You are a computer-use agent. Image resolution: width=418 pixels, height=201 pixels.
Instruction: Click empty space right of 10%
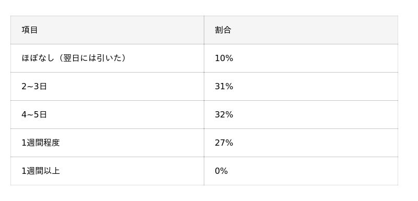[x=315, y=58]
